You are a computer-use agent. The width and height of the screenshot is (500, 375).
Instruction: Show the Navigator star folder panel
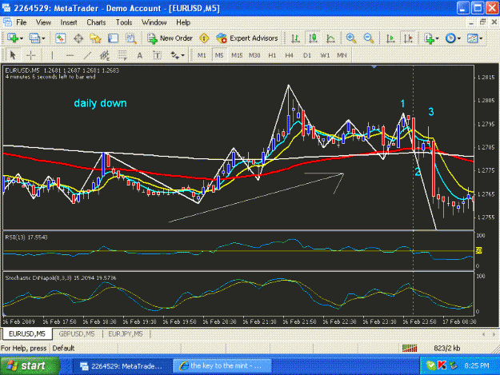95,38
